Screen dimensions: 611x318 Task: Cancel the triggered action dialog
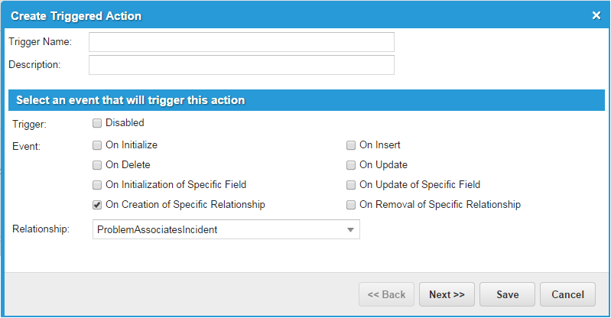tap(567, 294)
